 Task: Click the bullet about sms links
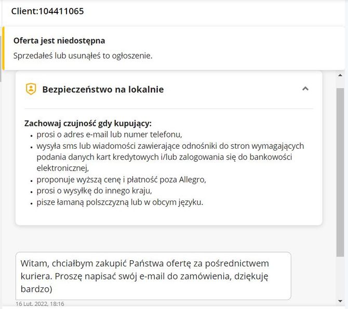tap(170, 157)
